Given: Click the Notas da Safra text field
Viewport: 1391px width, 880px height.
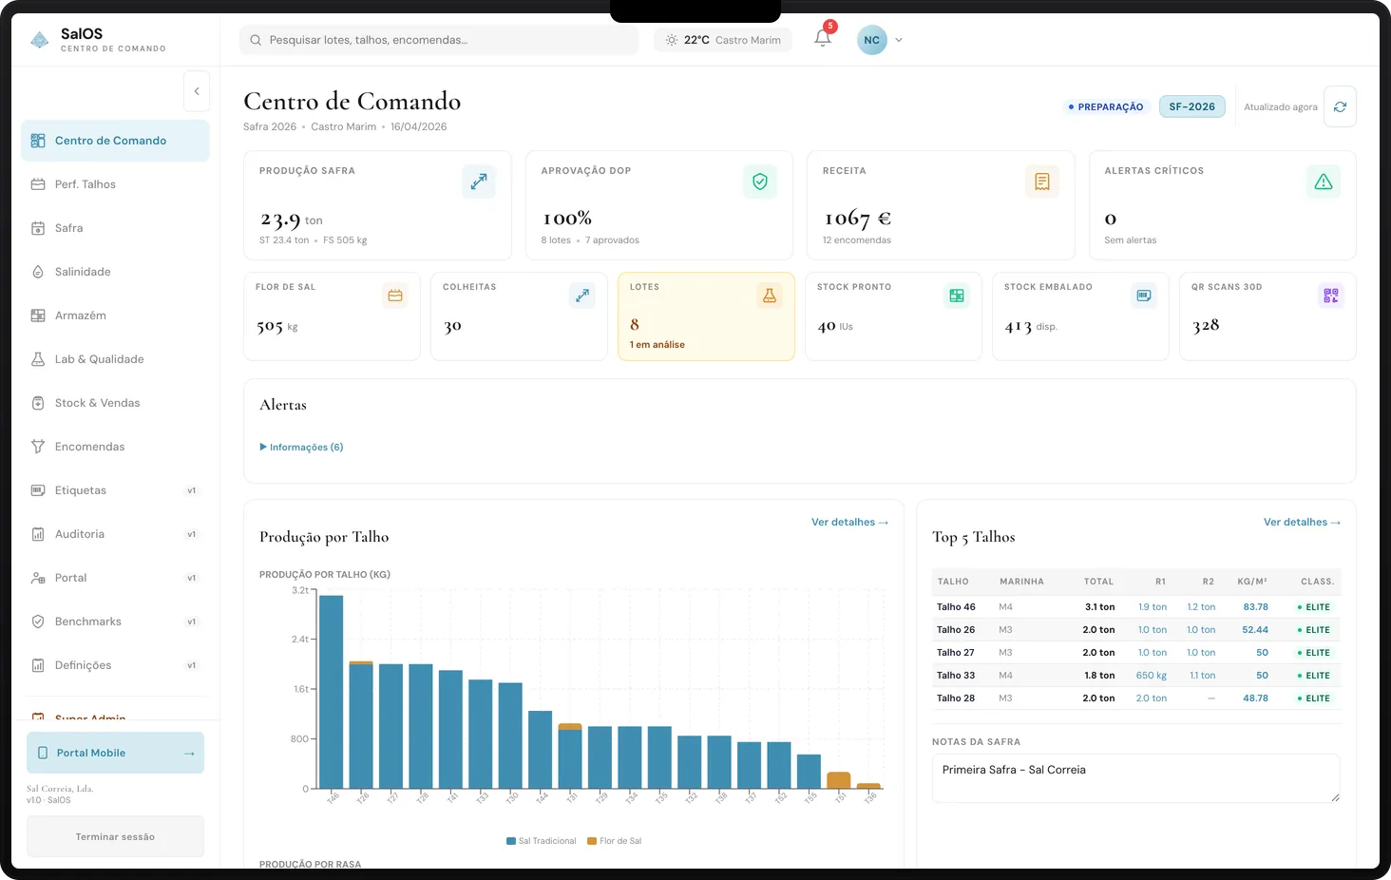Looking at the screenshot, I should click(x=1135, y=777).
